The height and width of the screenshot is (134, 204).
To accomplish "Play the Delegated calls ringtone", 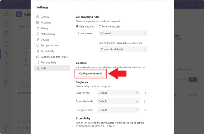I will [x=145, y=110].
